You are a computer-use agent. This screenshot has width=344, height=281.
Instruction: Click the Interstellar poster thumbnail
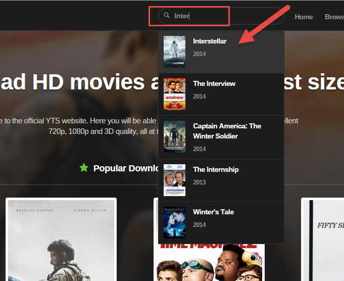click(x=174, y=52)
